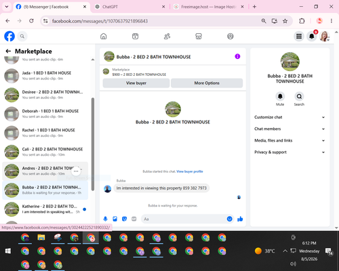
Task: Open taskbar volume speaker icon
Action: pyautogui.click(x=293, y=264)
